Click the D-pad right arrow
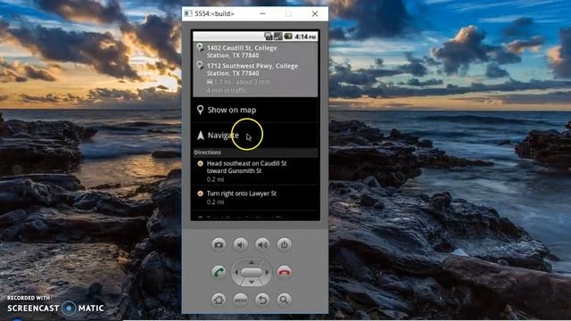This screenshot has height=321, width=571. click(267, 272)
